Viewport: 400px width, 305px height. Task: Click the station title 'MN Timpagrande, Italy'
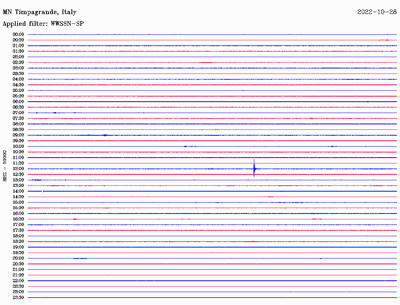39,12
